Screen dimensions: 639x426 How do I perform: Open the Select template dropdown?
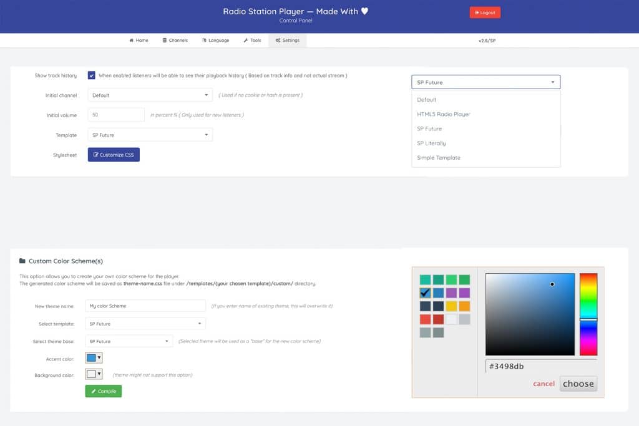[145, 324]
